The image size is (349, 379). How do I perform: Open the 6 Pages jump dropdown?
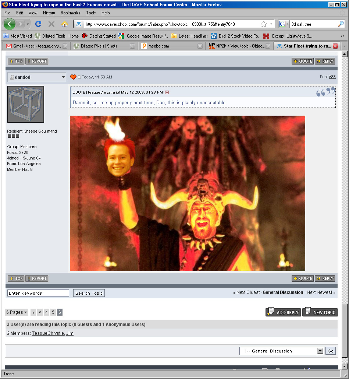[x=17, y=312]
